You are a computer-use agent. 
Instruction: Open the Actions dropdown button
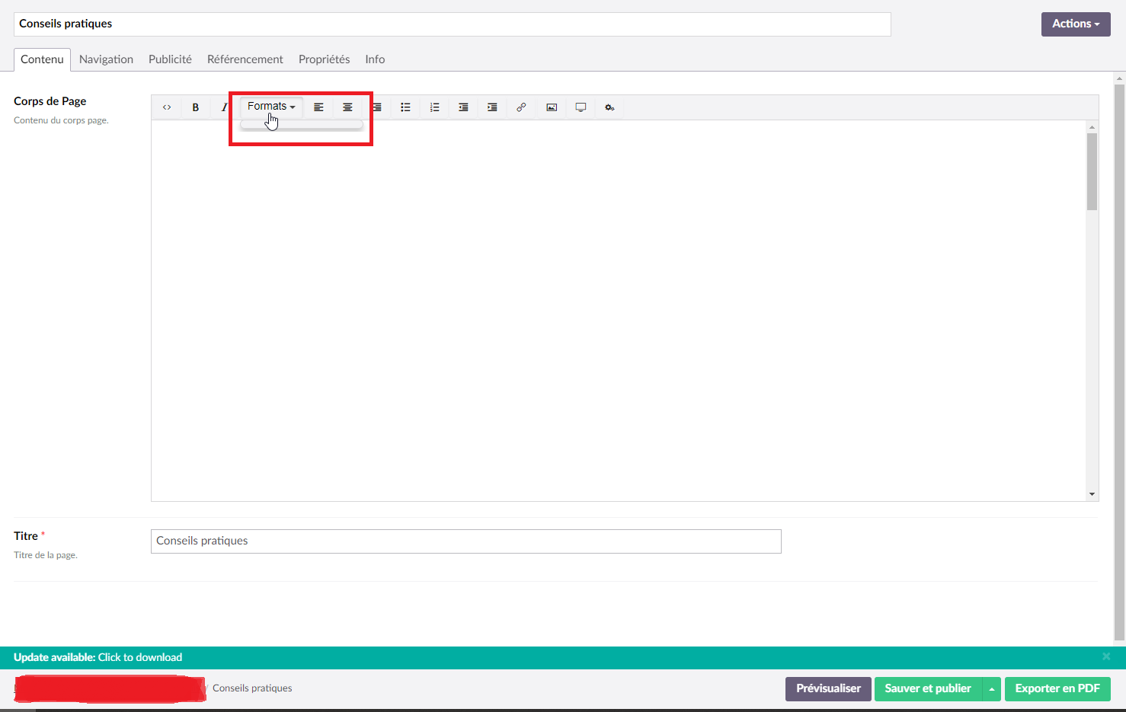pos(1076,24)
